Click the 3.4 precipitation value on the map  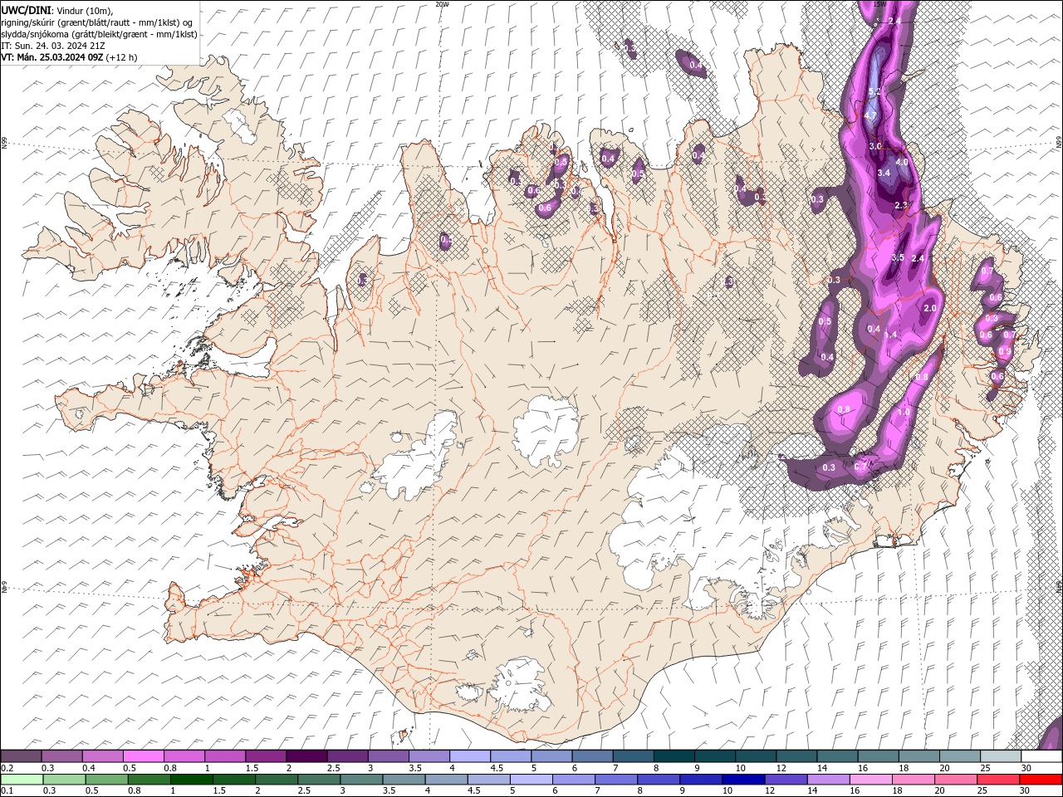tap(884, 173)
